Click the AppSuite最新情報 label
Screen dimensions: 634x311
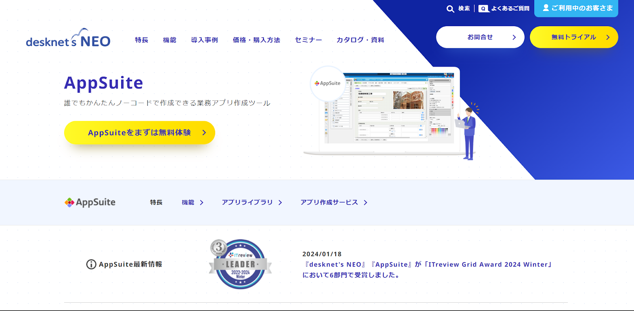(x=130, y=264)
